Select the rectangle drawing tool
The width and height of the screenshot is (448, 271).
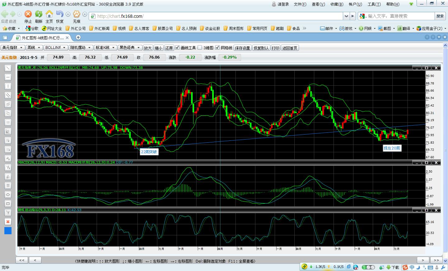(x=8, y=204)
